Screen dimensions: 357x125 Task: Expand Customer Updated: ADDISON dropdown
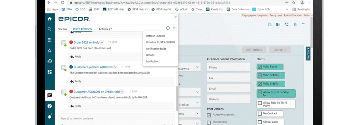[115, 67]
